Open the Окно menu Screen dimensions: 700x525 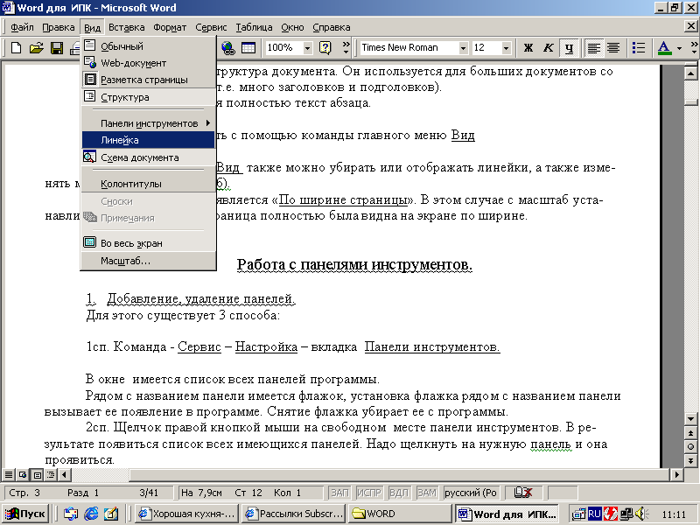coord(292,27)
